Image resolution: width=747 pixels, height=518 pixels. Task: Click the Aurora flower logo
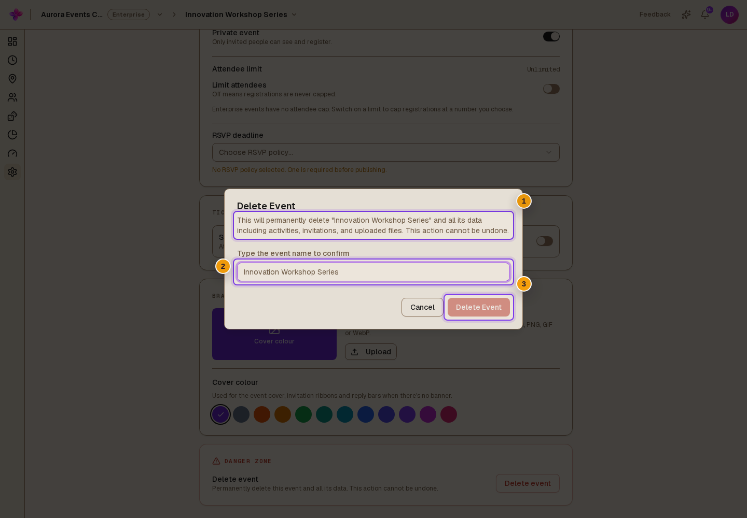tap(16, 15)
